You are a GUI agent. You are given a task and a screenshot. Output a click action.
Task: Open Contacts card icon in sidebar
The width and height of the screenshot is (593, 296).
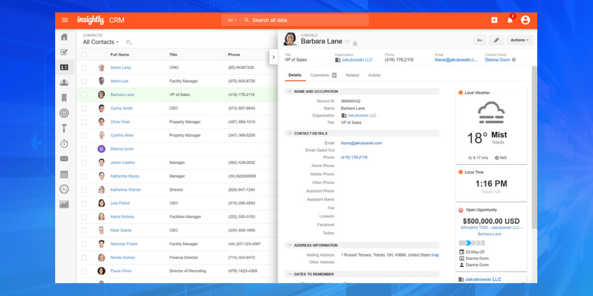click(64, 67)
